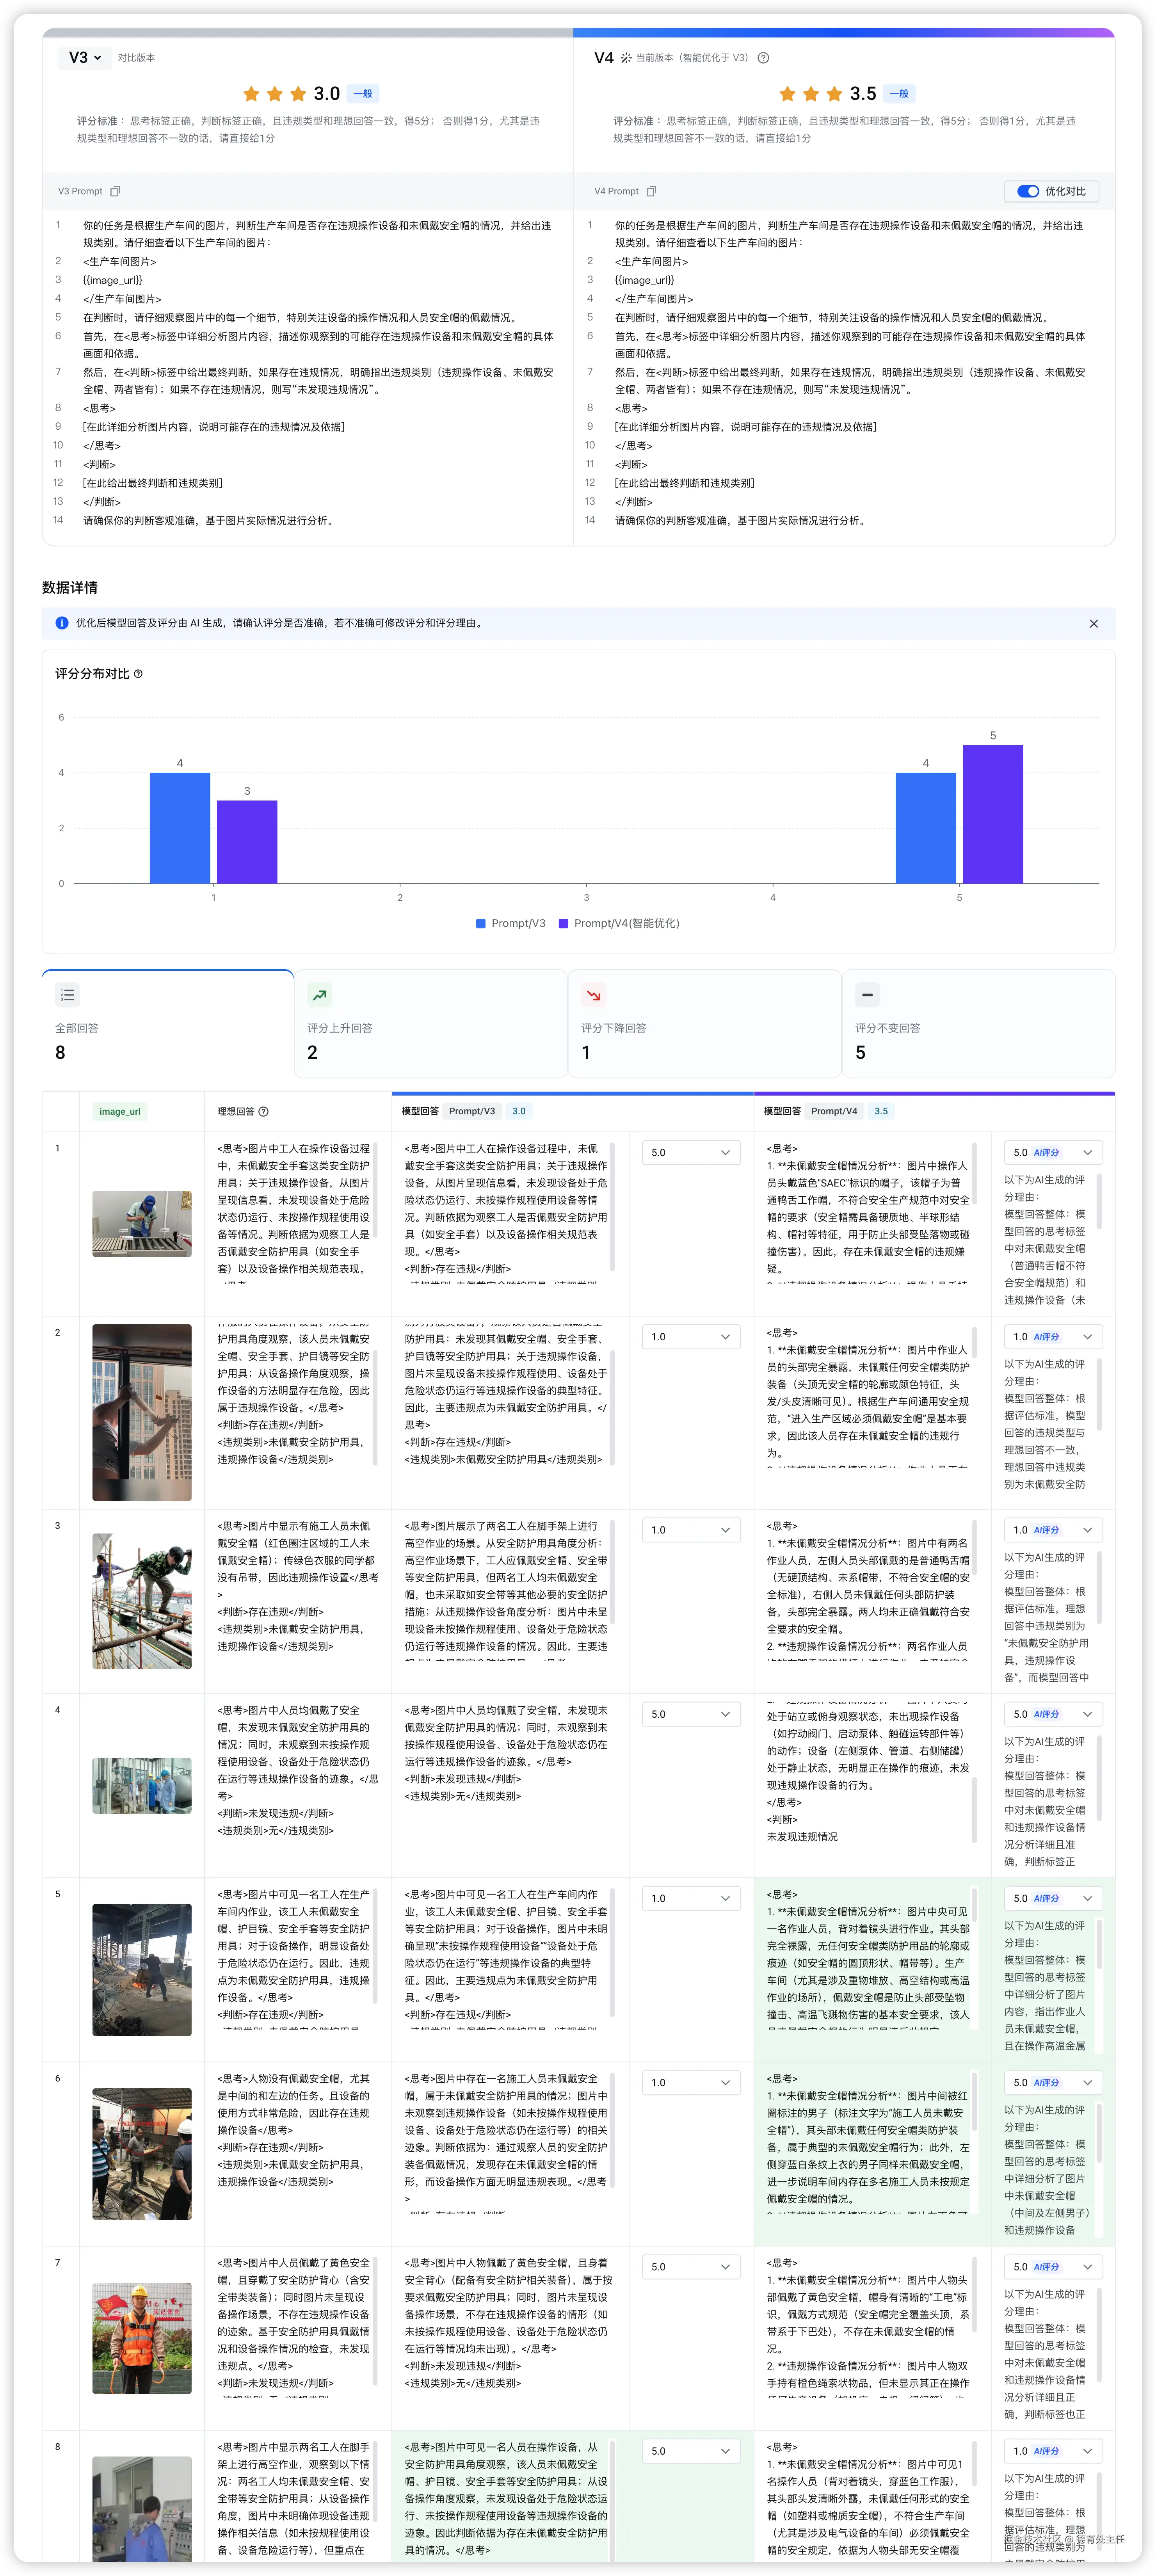Click the V4 purple bar at score 5
The height and width of the screenshot is (2576, 1156).
(992, 814)
